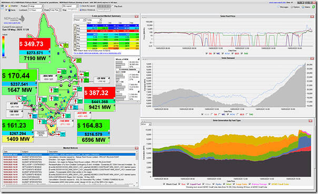Enable the Play Back checkbox
The image size is (318, 194).
tap(113, 6)
